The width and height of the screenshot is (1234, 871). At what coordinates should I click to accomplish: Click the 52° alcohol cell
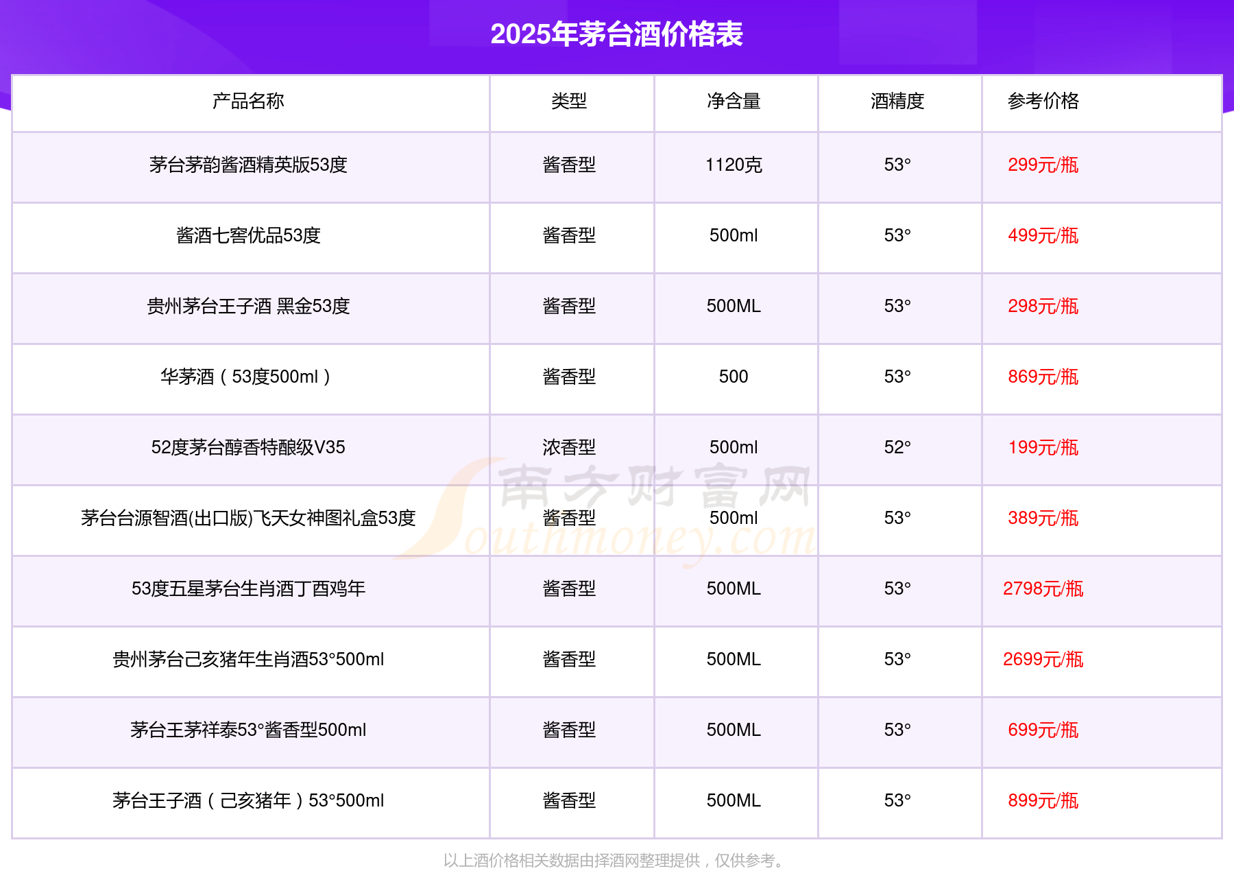tap(897, 448)
